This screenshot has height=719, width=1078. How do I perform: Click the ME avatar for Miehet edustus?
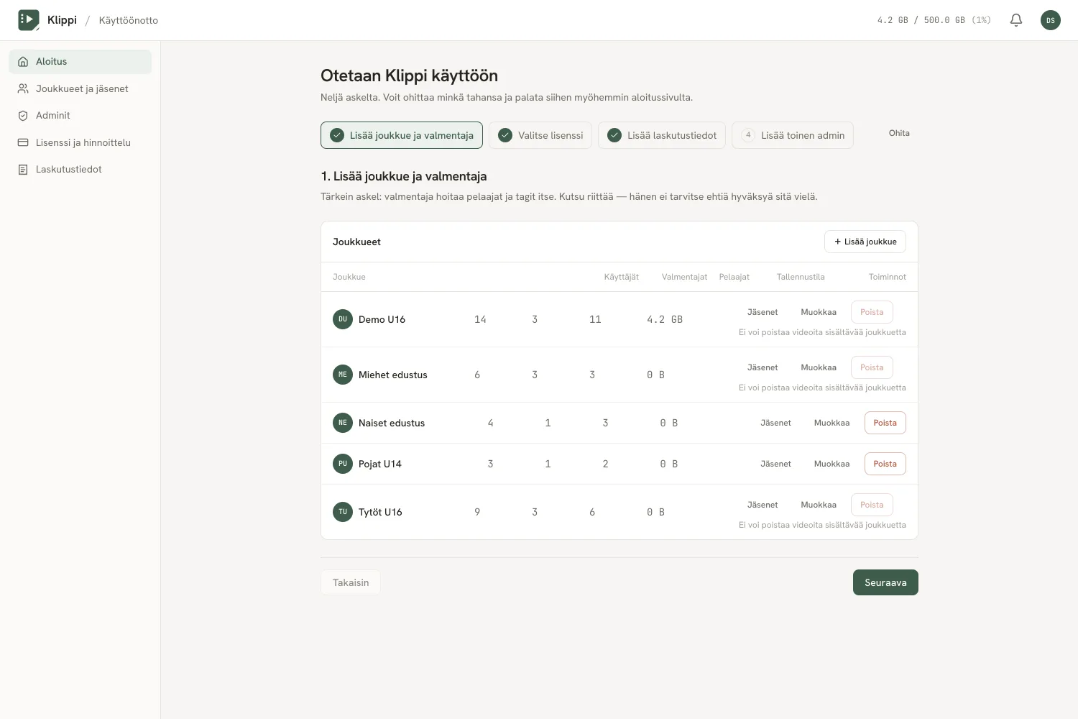343,375
